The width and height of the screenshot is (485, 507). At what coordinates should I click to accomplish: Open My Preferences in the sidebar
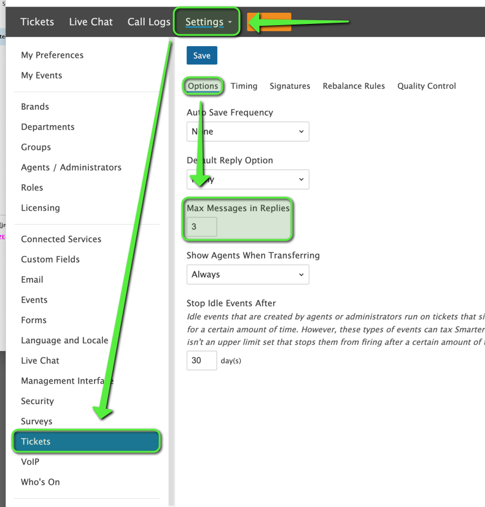(52, 55)
